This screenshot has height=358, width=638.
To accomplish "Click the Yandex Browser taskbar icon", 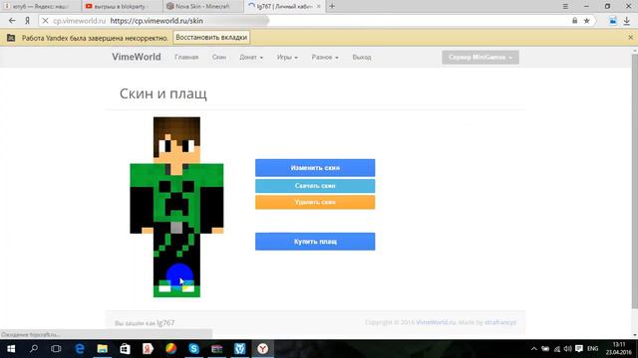I will tap(263, 349).
